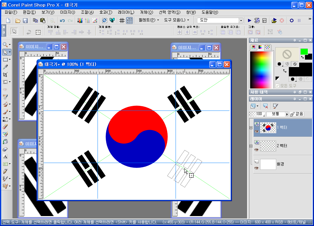The image size is (314, 226).
Task: Expand the 1 벡터 layer group
Action: click(251, 128)
